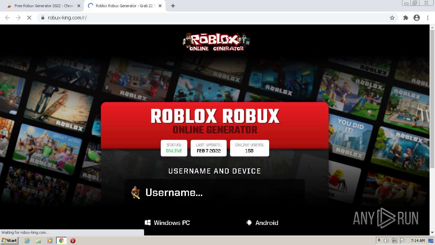This screenshot has height=245, width=435.
Task: Click the STATUS: ONLINE badge
Action: [174, 148]
